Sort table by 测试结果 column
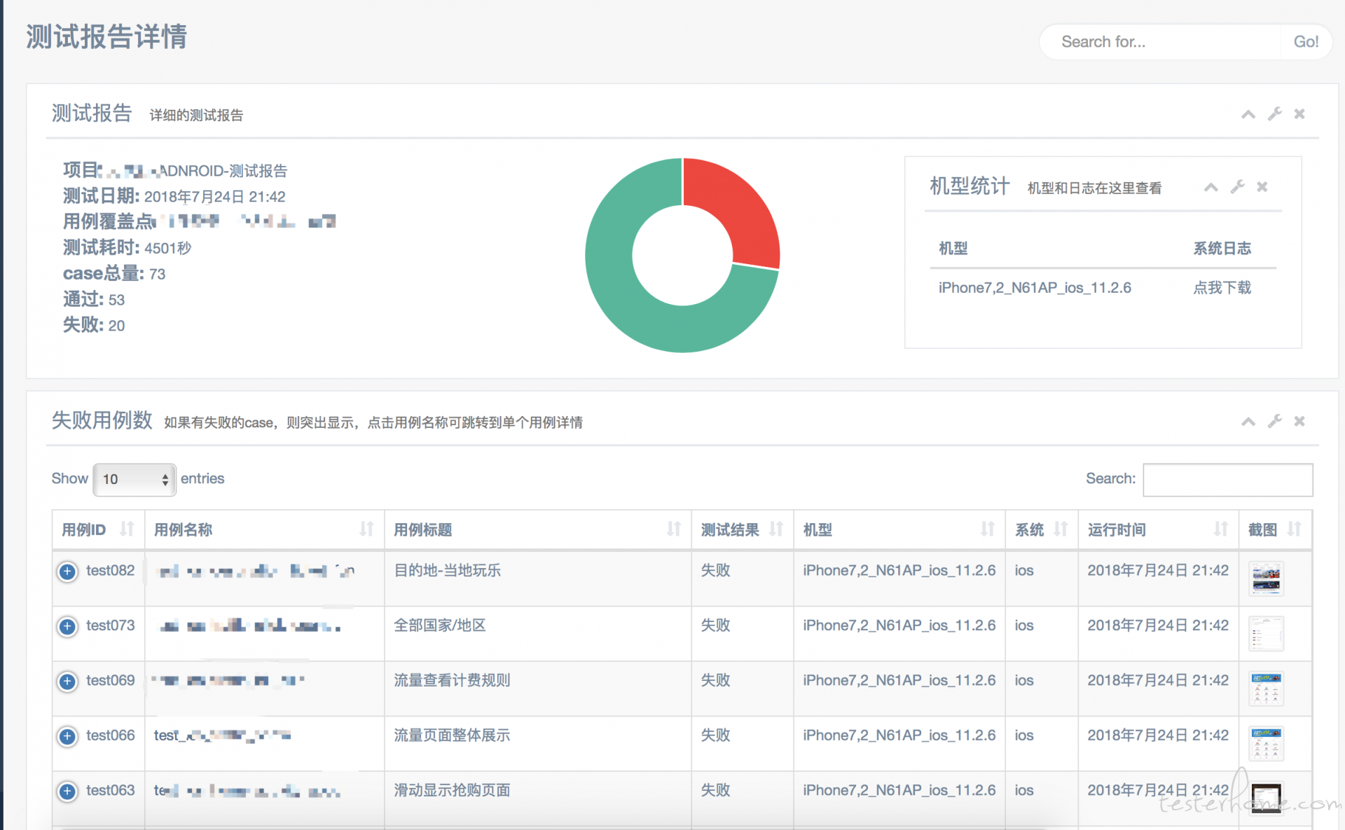 742,530
